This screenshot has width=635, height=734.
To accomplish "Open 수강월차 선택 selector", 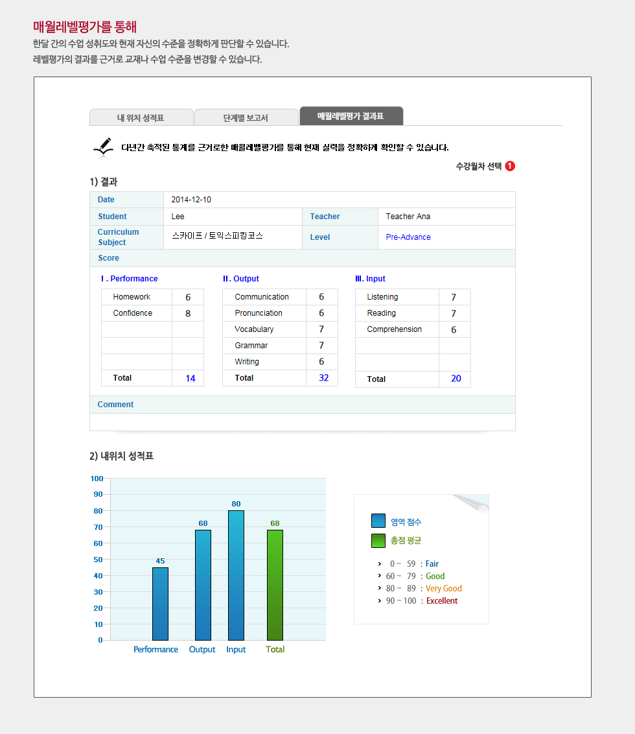I will point(478,166).
